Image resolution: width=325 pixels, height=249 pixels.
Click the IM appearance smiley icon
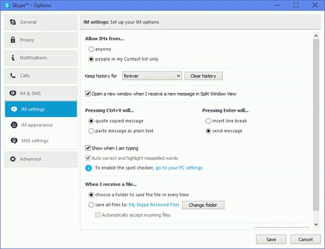click(x=14, y=125)
